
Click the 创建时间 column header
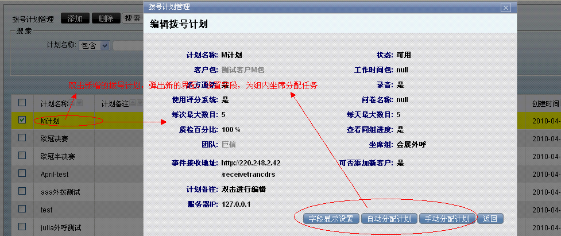pos(544,103)
